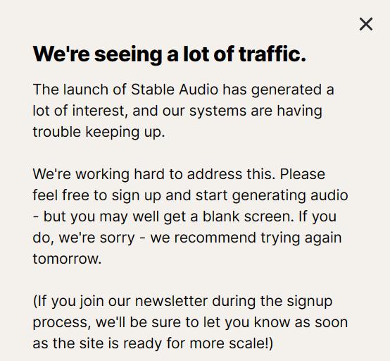Image resolution: width=390 pixels, height=361 pixels.
Task: Click the word "newsletter" in last paragraph
Action: (171, 301)
